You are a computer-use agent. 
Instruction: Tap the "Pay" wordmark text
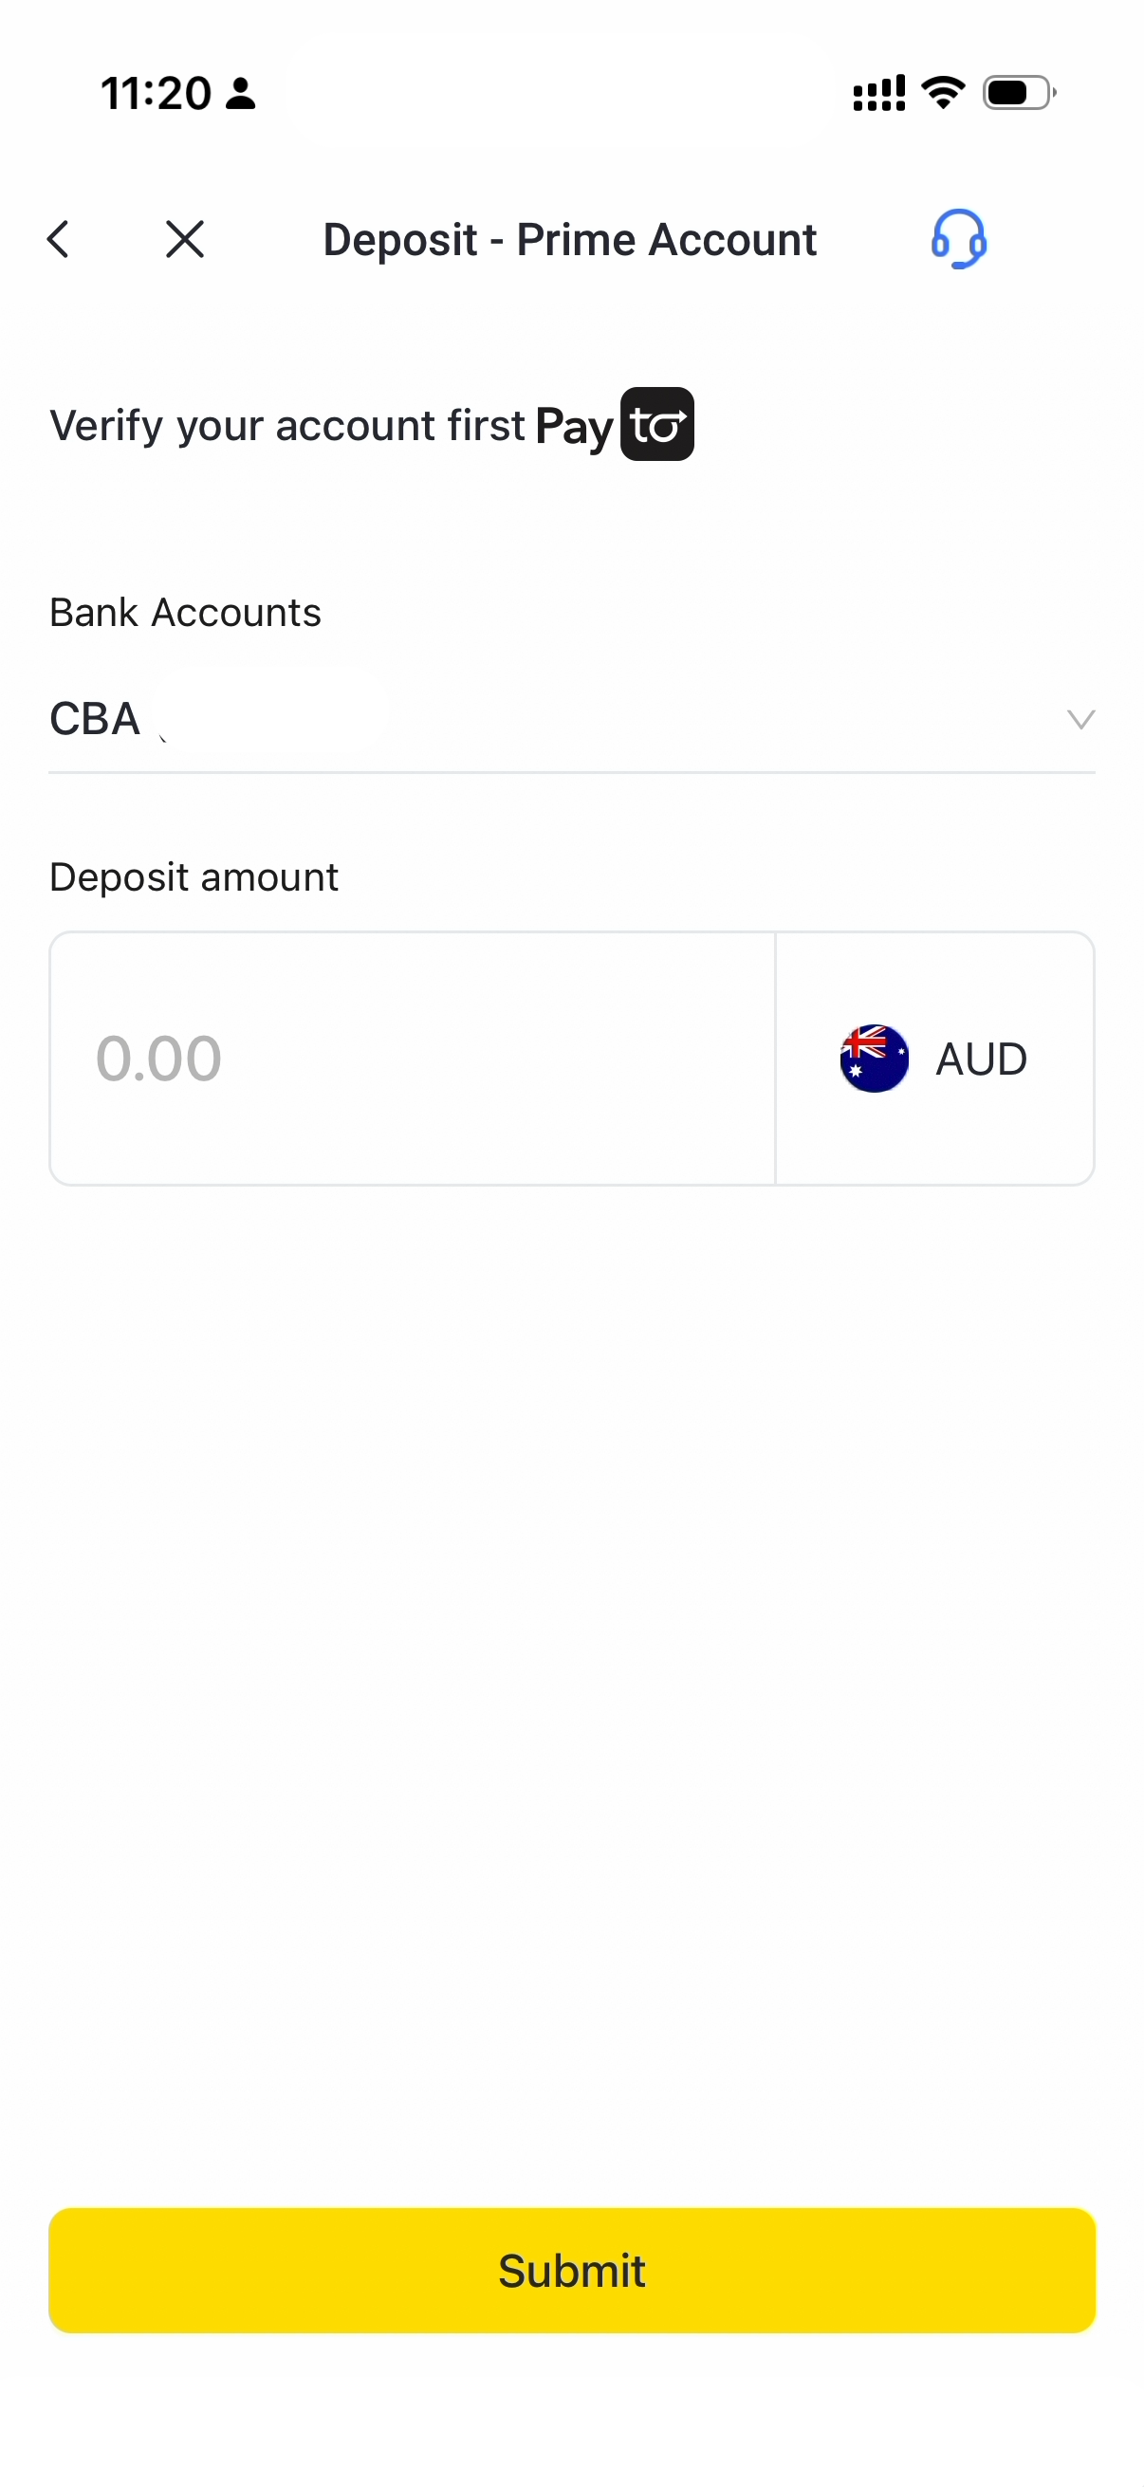pyautogui.click(x=574, y=428)
